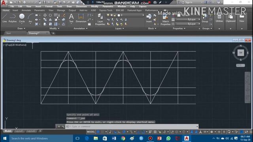Choose the Dimension tool

tap(81, 18)
